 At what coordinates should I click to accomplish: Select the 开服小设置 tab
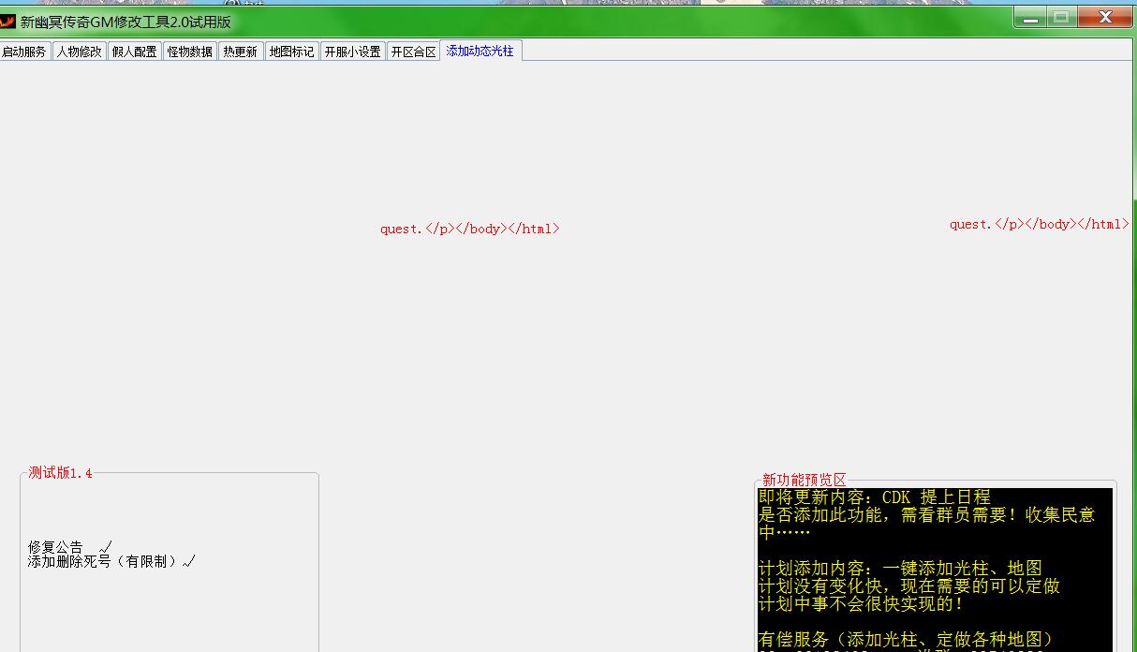pyautogui.click(x=353, y=52)
